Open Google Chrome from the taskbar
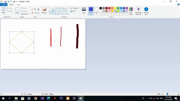The height and width of the screenshot is (101, 180). point(35,98)
